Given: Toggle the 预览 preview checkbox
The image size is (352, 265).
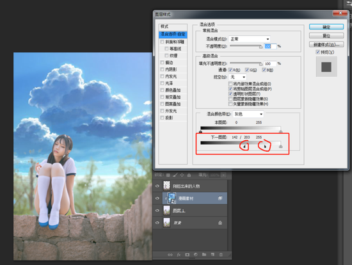Looking at the screenshot, I should coord(317,52).
